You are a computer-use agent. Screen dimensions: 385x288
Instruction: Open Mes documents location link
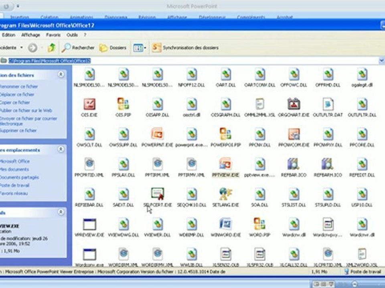14,169
